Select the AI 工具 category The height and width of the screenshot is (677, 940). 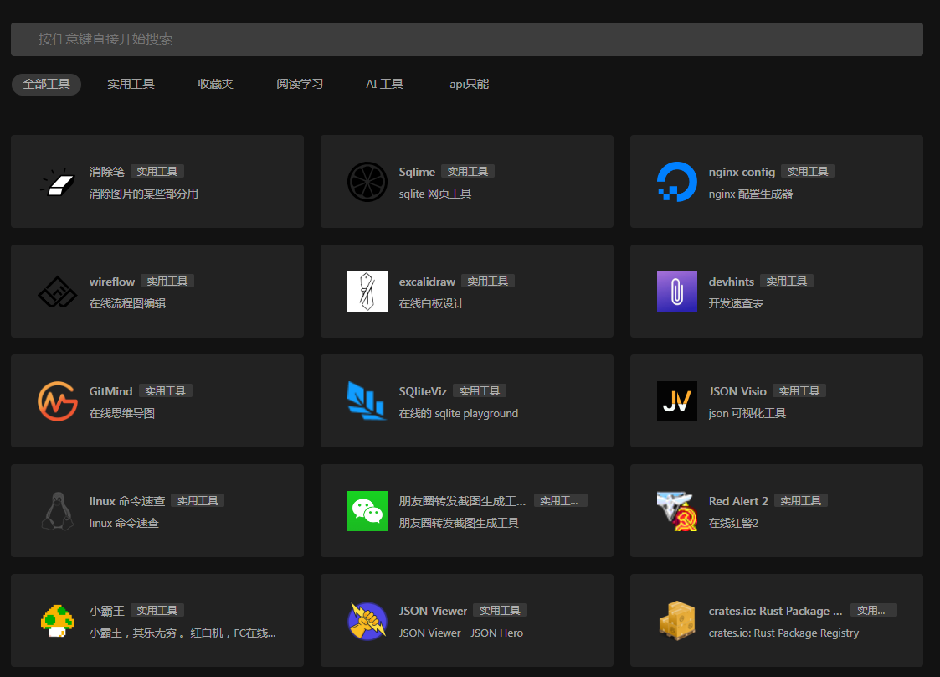point(384,84)
